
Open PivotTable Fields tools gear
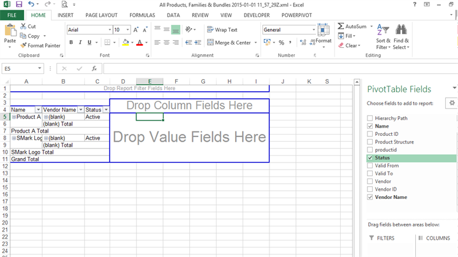pos(452,103)
